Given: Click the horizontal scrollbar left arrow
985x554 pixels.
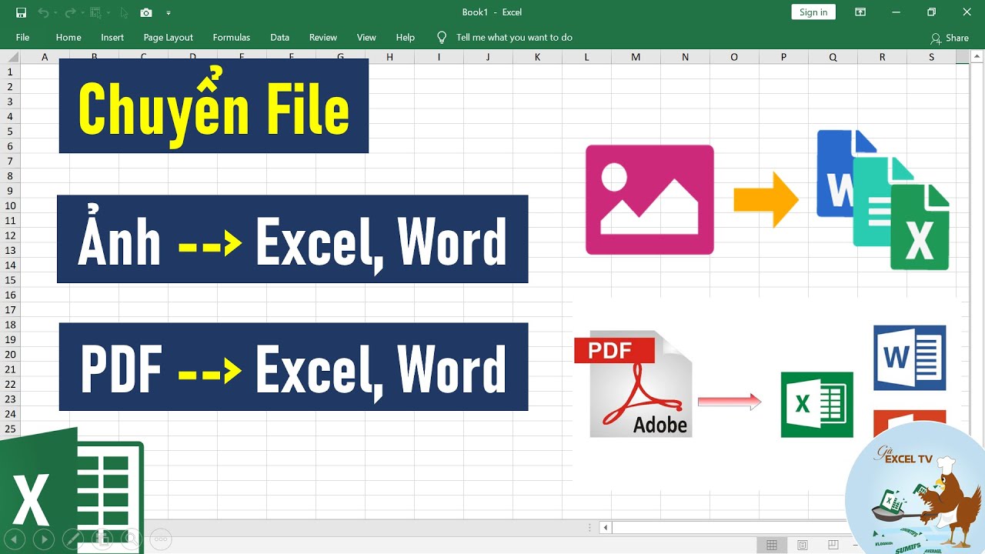Looking at the screenshot, I should point(606,527).
